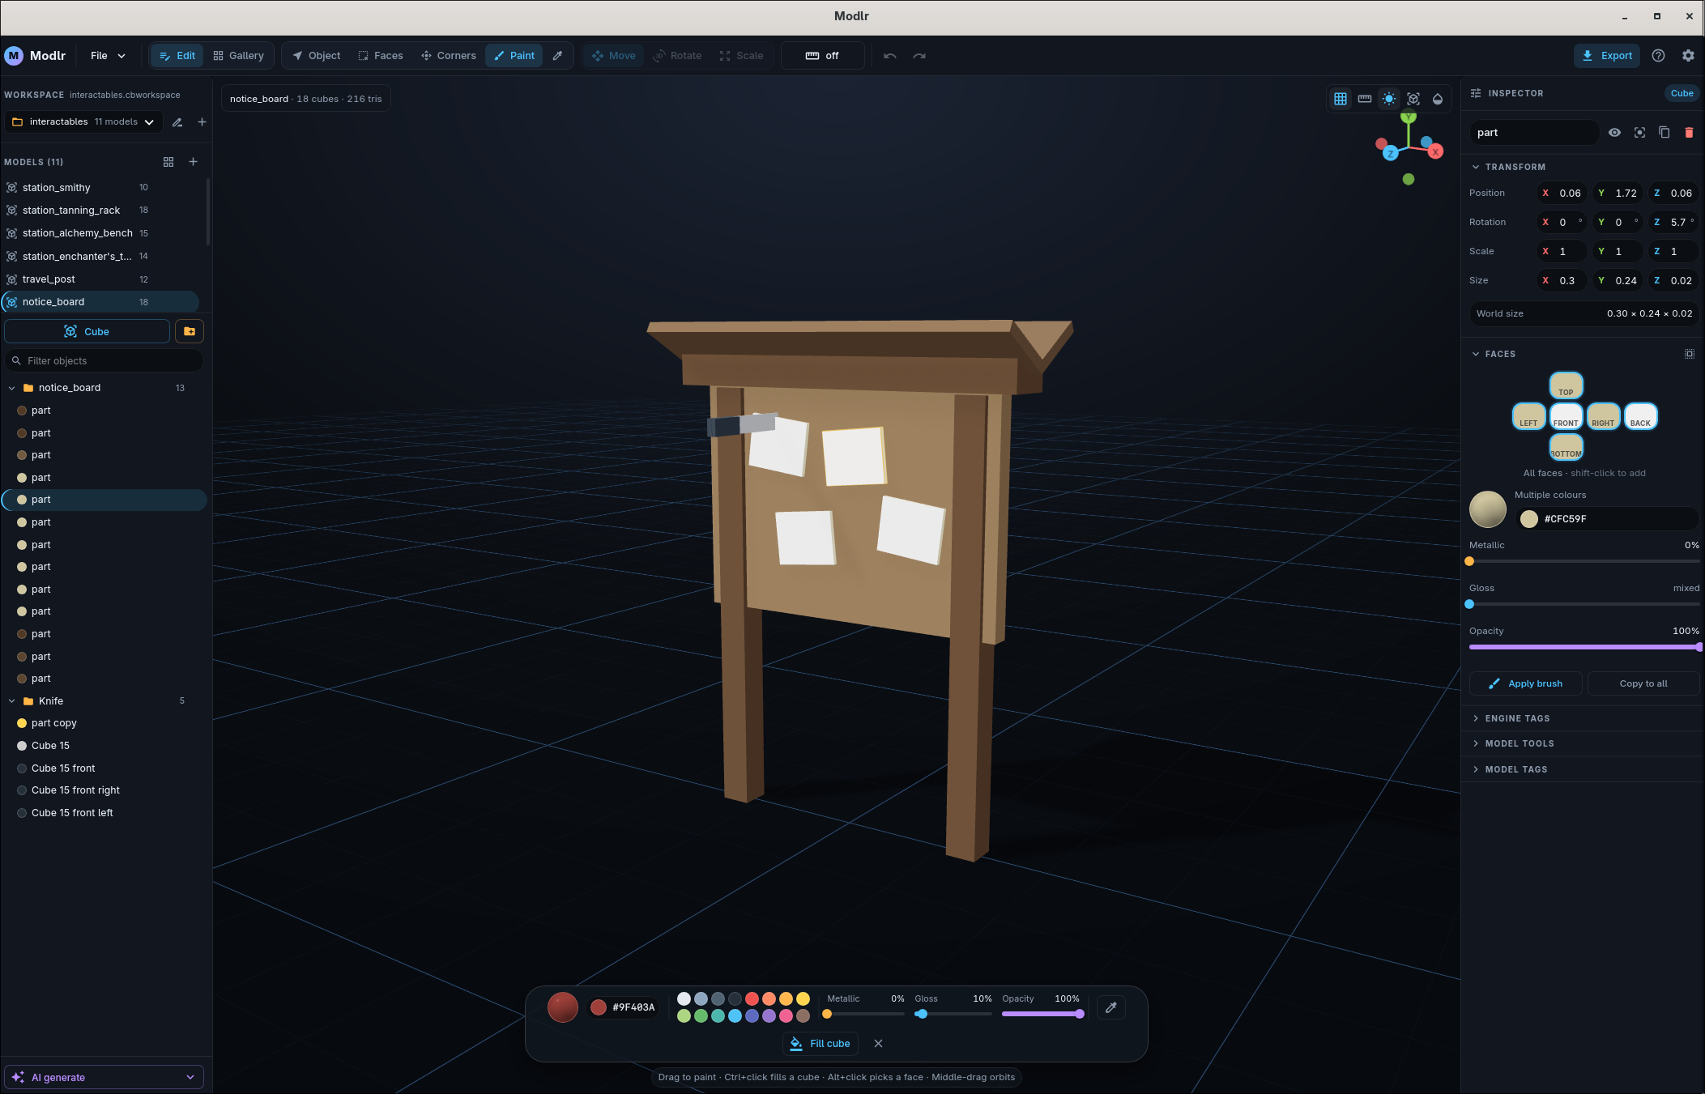This screenshot has width=1705, height=1094.
Task: Open the station_smithy model
Action: point(101,188)
